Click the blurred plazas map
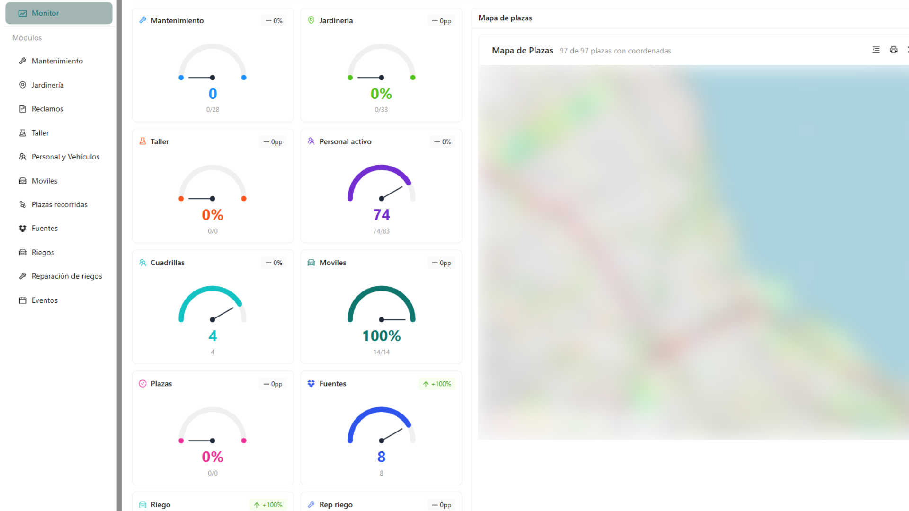The image size is (909, 511). pos(693,252)
